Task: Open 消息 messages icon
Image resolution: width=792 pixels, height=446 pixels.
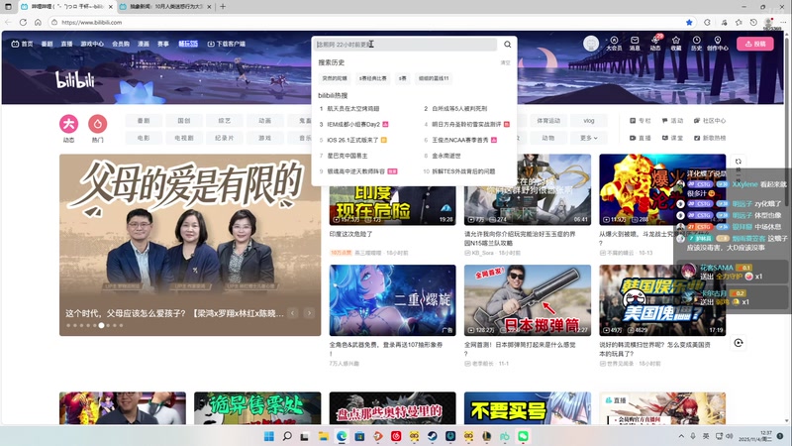Action: point(635,44)
